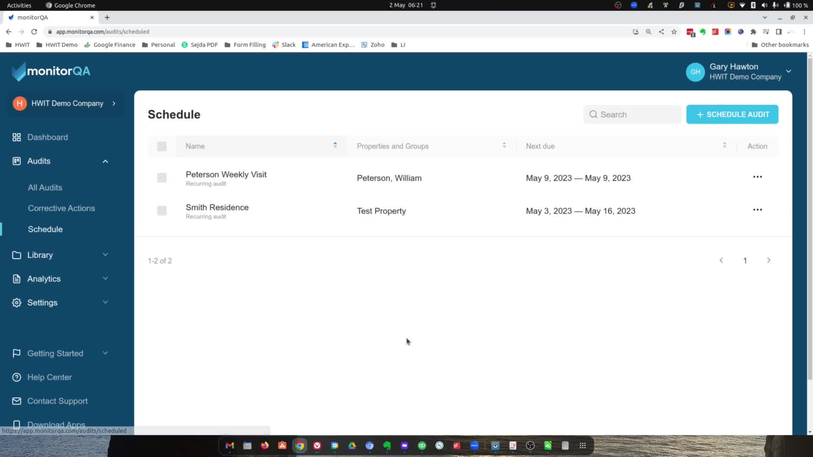Click the SCHEDULE AUDIT button
This screenshot has width=813, height=457.
point(732,114)
